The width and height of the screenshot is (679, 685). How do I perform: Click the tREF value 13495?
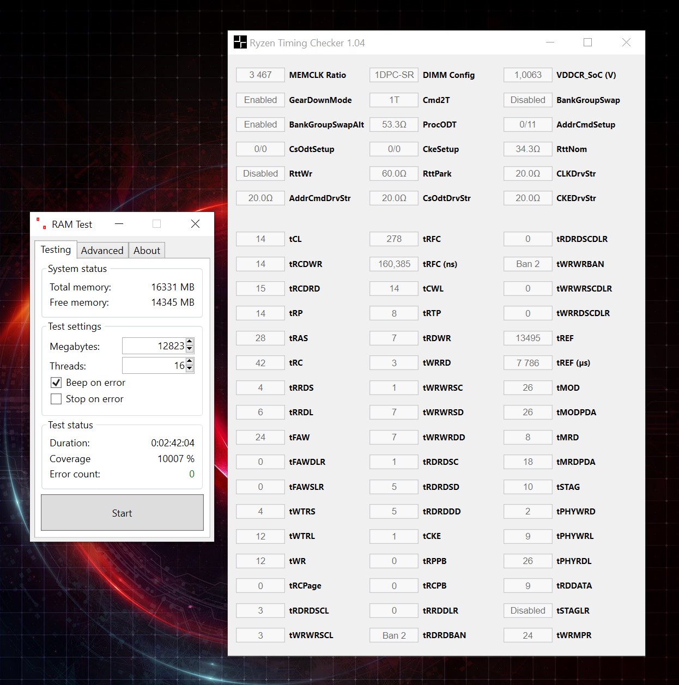click(528, 338)
